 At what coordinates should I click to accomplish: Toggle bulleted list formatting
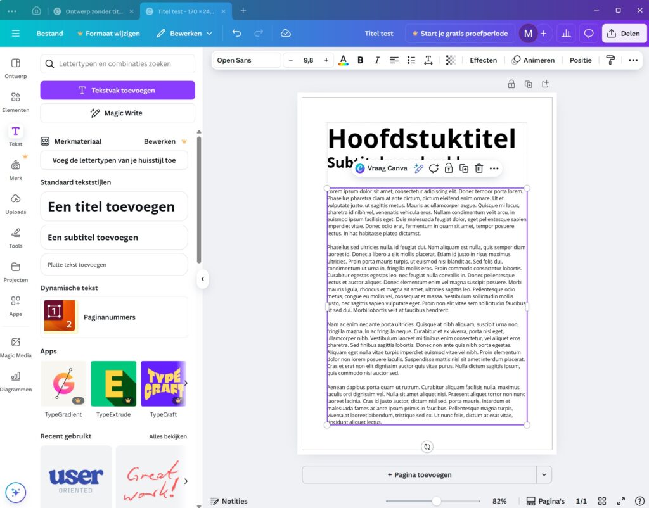(x=411, y=60)
